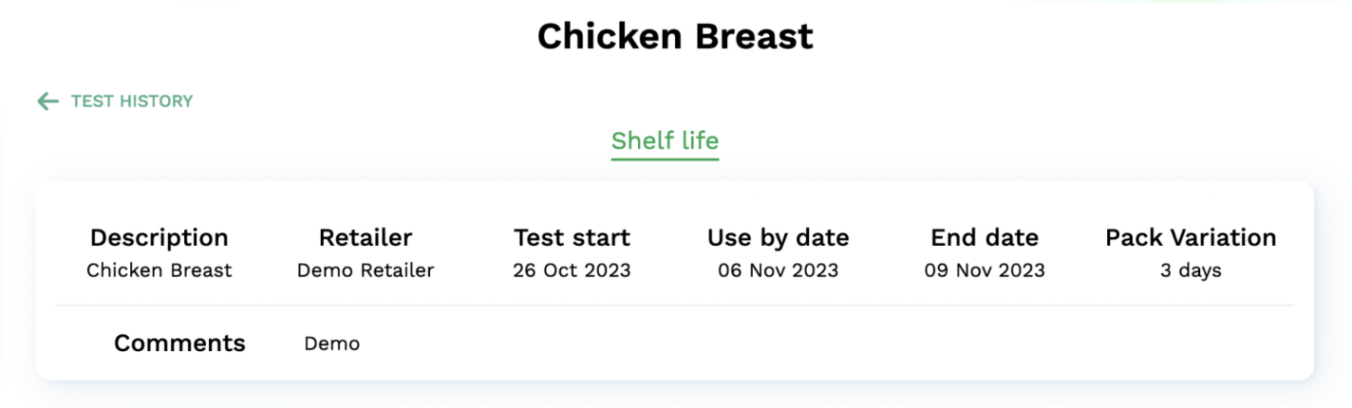The image size is (1352, 408).
Task: Select the Demo Retailer value
Action: tap(366, 270)
